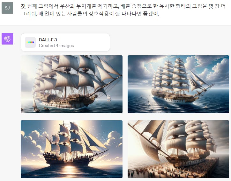Image resolution: width=231 pixels, height=181 pixels.
Task: Open the ship image under dramatic cloudy sky
Action: coord(178,84)
